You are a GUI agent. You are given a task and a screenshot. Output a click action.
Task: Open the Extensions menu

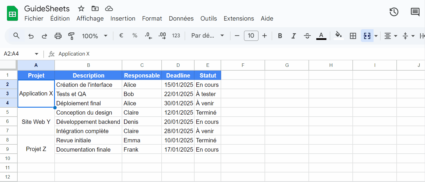pos(239,19)
